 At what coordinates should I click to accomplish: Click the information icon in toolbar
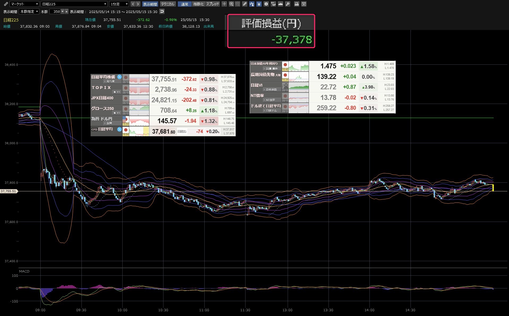pyautogui.click(x=266, y=4)
